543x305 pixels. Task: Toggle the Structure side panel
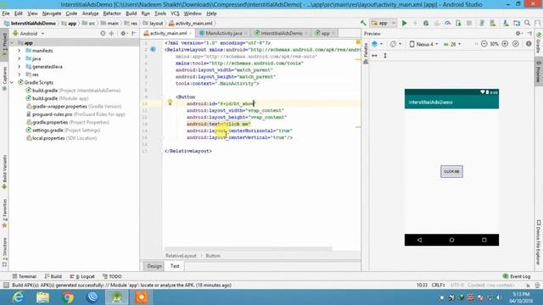(x=4, y=252)
